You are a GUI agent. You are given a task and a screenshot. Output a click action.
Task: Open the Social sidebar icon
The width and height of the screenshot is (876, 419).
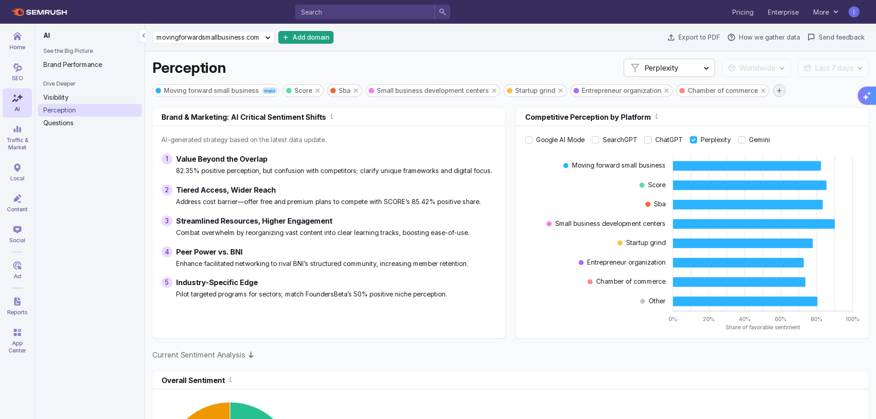17,234
